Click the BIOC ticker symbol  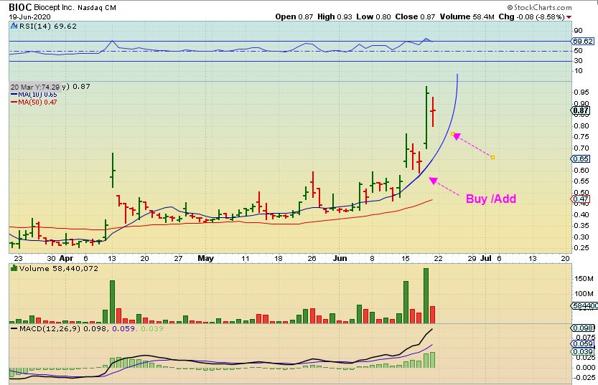point(21,7)
